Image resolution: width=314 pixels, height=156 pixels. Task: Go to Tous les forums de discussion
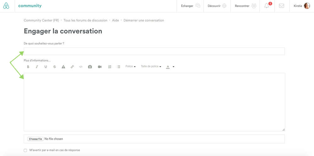click(85, 20)
